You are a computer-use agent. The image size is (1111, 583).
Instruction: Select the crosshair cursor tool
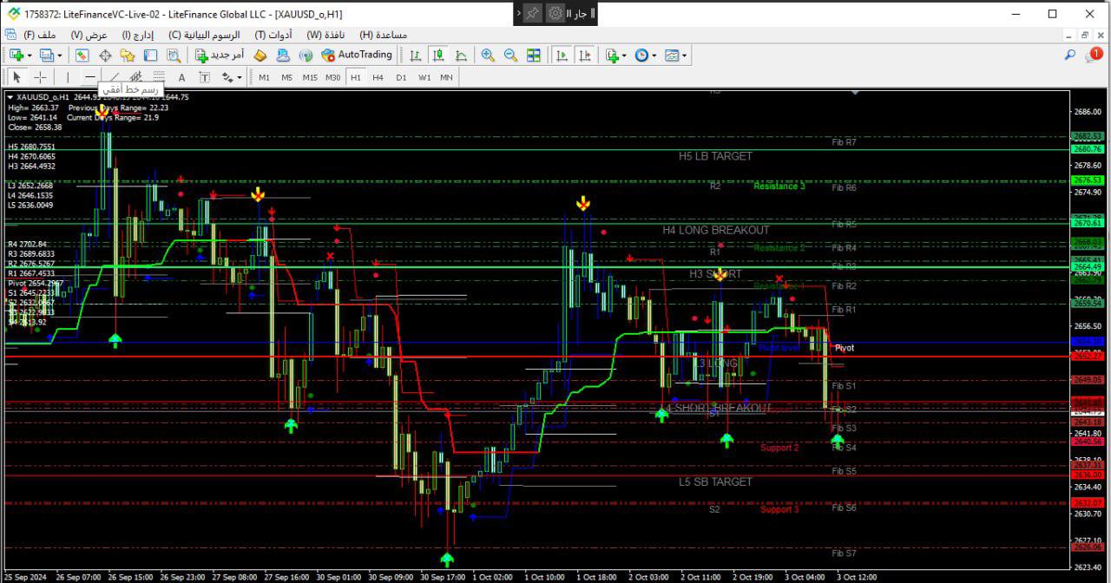coord(40,77)
